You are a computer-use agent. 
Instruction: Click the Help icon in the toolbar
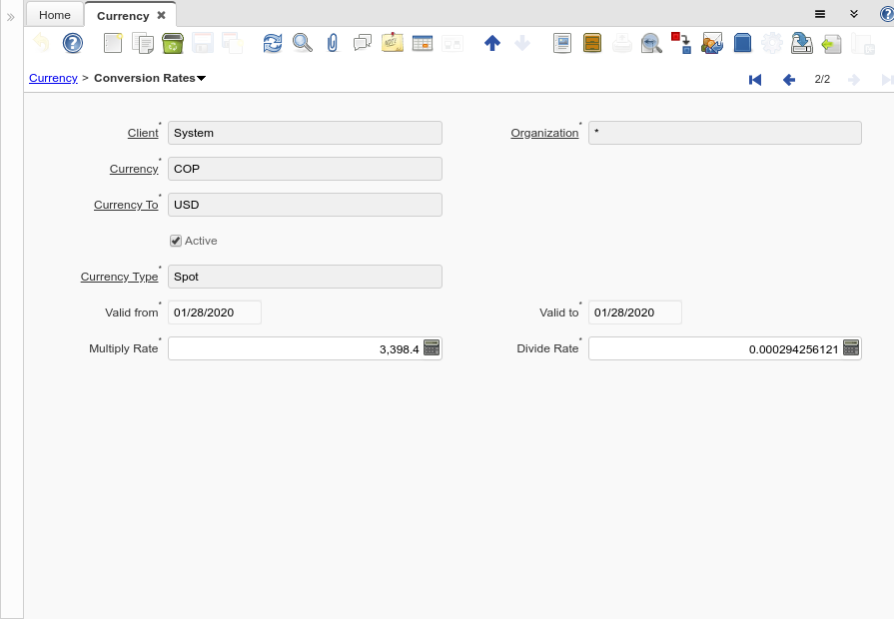(x=73, y=43)
